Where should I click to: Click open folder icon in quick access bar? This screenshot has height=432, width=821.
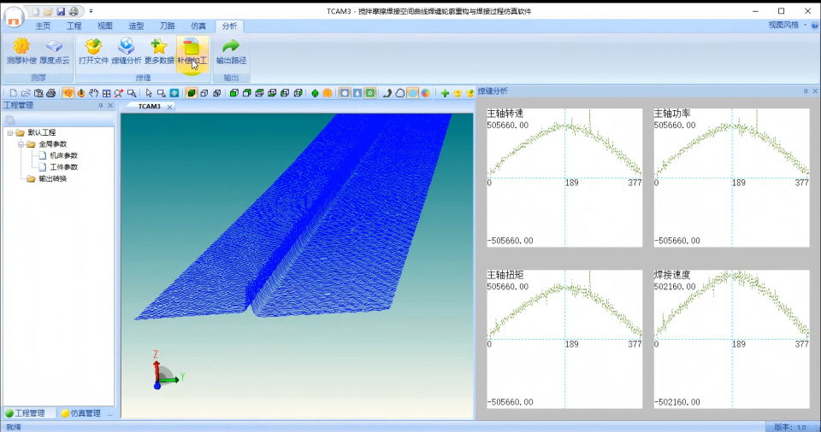point(48,11)
